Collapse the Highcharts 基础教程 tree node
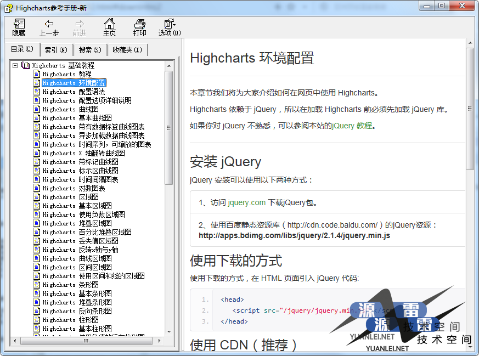The width and height of the screenshot is (479, 356). coord(15,65)
